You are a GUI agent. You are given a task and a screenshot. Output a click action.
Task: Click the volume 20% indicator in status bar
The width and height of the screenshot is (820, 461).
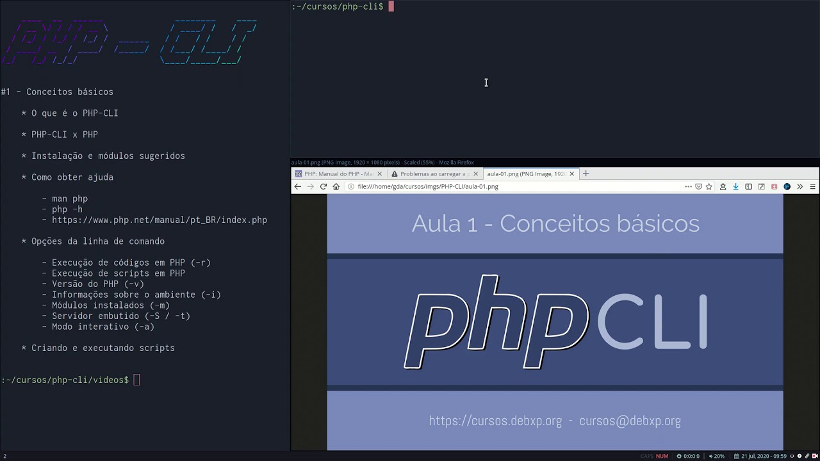tap(716, 456)
